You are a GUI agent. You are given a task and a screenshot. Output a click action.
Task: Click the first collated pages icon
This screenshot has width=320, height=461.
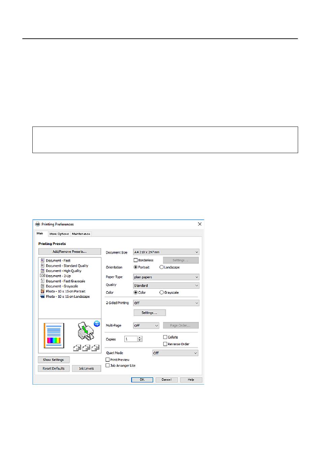point(77,348)
